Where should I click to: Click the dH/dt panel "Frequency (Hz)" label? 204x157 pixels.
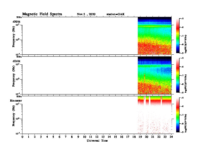pyautogui.click(x=14, y=37)
